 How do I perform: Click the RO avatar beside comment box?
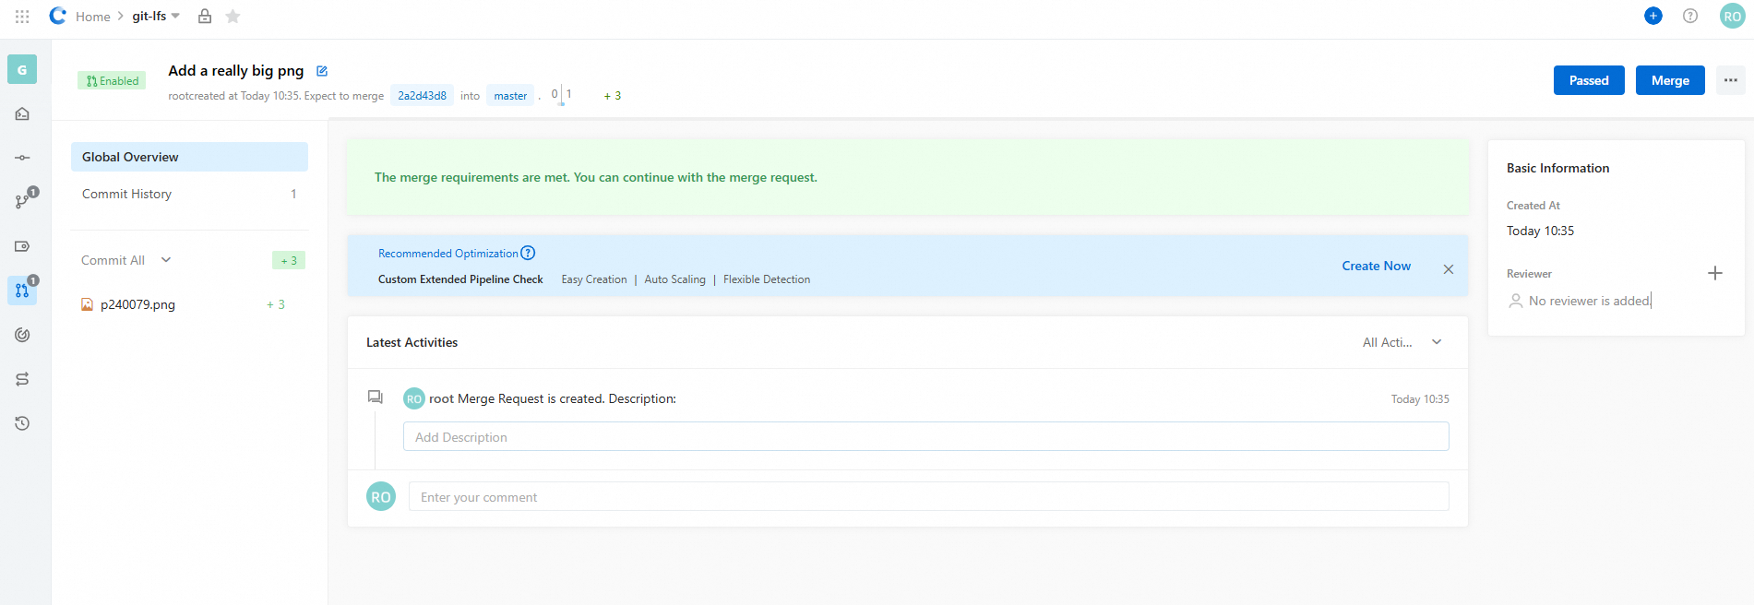point(381,496)
